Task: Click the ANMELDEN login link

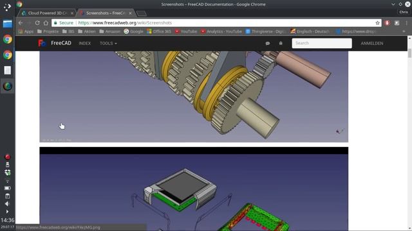Action: pyautogui.click(x=372, y=43)
